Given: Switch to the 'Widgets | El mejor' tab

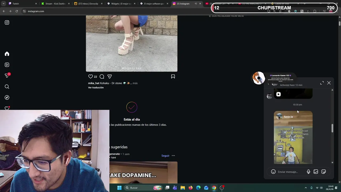Looking at the screenshot, I should click(x=121, y=4).
